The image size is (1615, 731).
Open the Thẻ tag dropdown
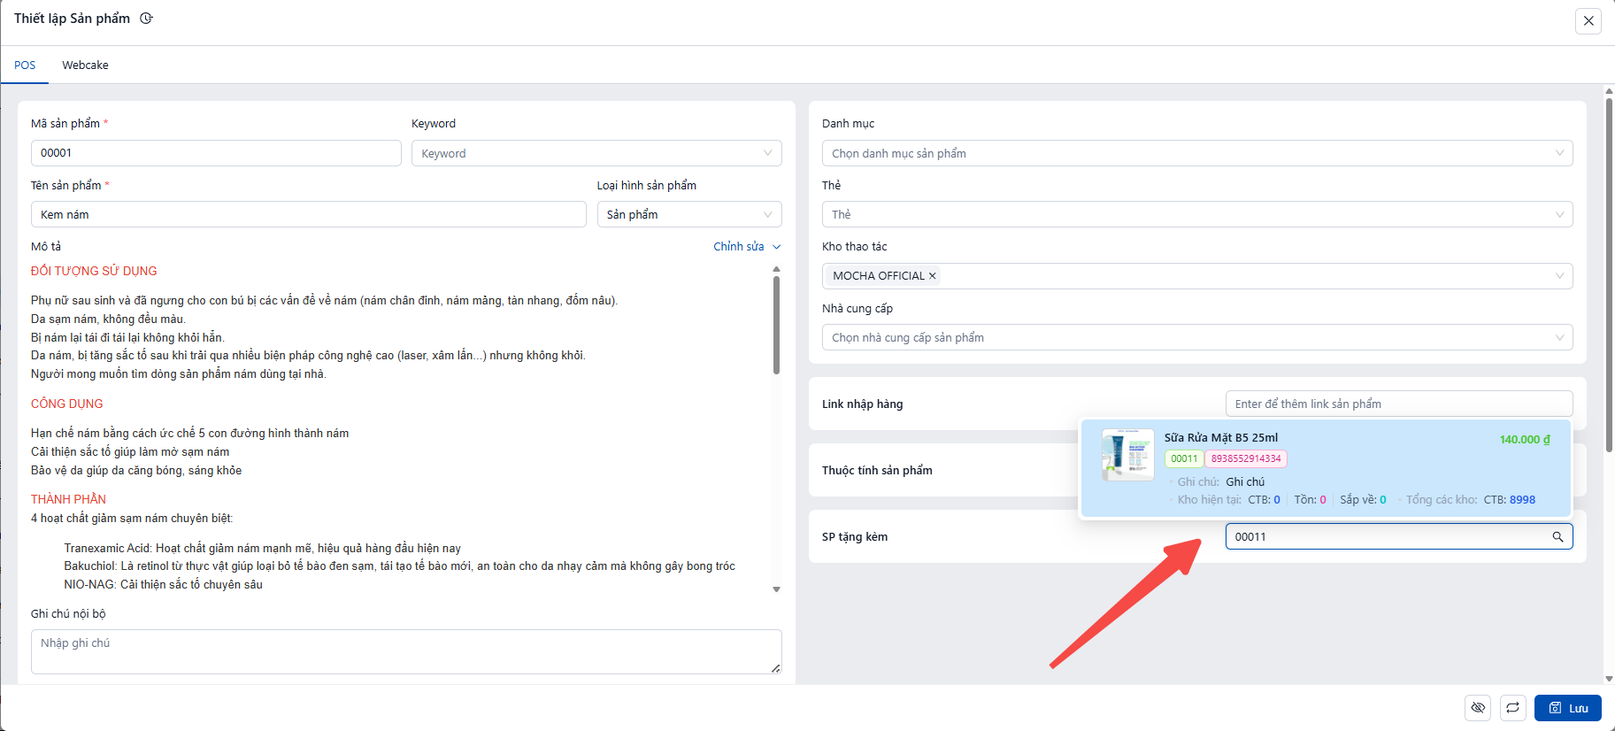click(1196, 214)
